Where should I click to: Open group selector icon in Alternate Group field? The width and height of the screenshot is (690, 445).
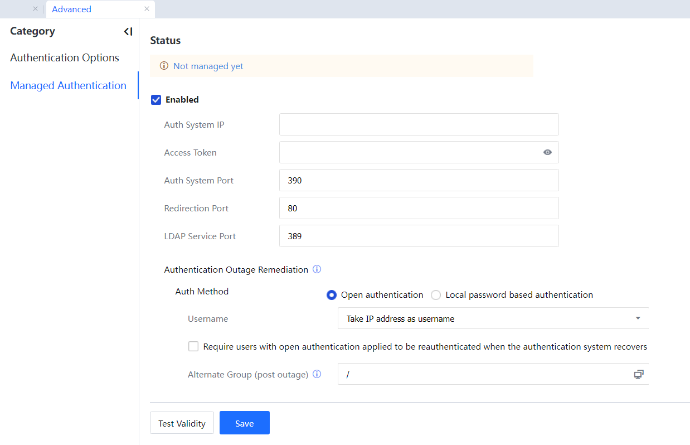point(638,374)
